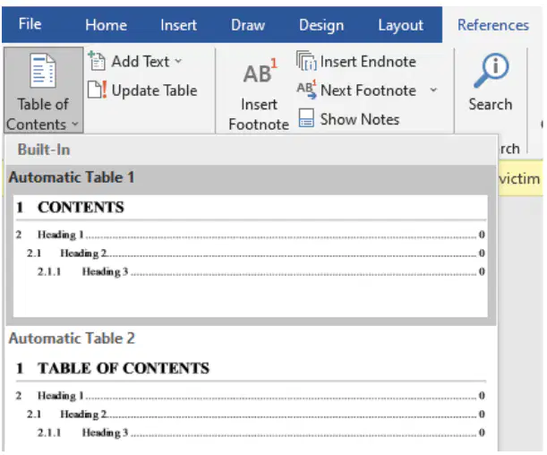This screenshot has height=455, width=547.
Task: Expand the Next Footnote dropdown arrow
Action: [433, 90]
